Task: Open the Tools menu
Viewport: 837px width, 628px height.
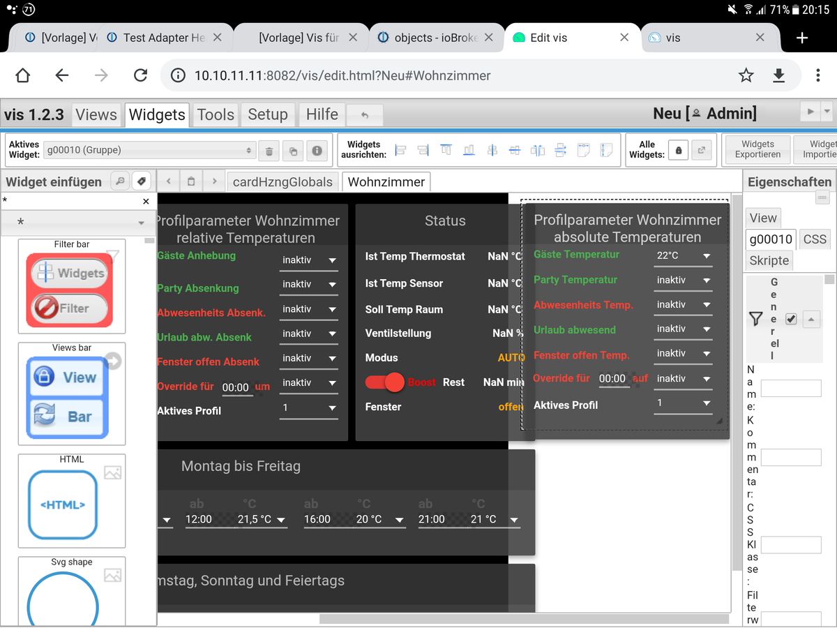Action: pos(216,114)
